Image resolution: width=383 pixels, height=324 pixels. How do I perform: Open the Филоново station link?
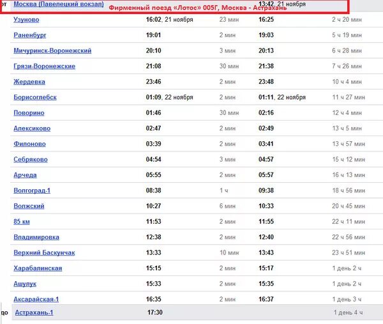(x=29, y=144)
